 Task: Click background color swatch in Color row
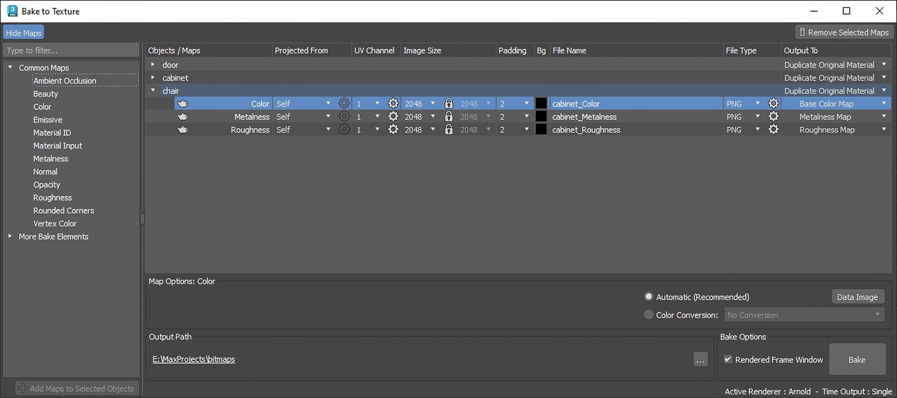click(541, 104)
